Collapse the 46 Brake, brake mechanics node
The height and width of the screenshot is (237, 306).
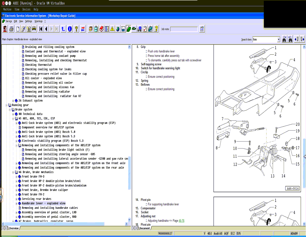pyautogui.click(x=13, y=172)
